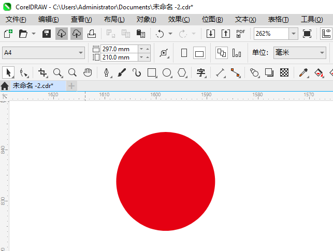Select the Pen tool
Image resolution: width=333 pixels, height=251 pixels.
click(x=107, y=73)
